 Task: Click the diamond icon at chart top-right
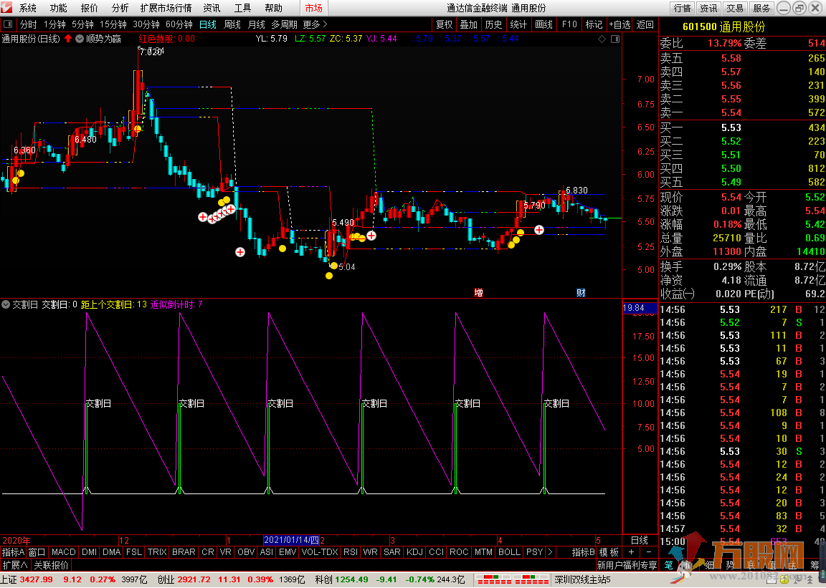click(601, 39)
